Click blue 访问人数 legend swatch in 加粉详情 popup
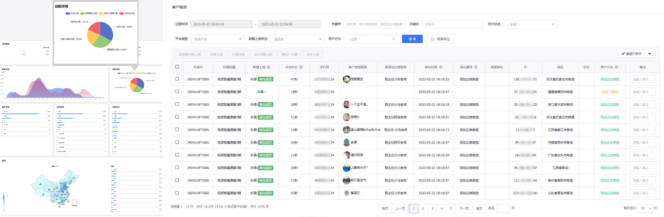The image size is (664, 217). click(x=68, y=13)
